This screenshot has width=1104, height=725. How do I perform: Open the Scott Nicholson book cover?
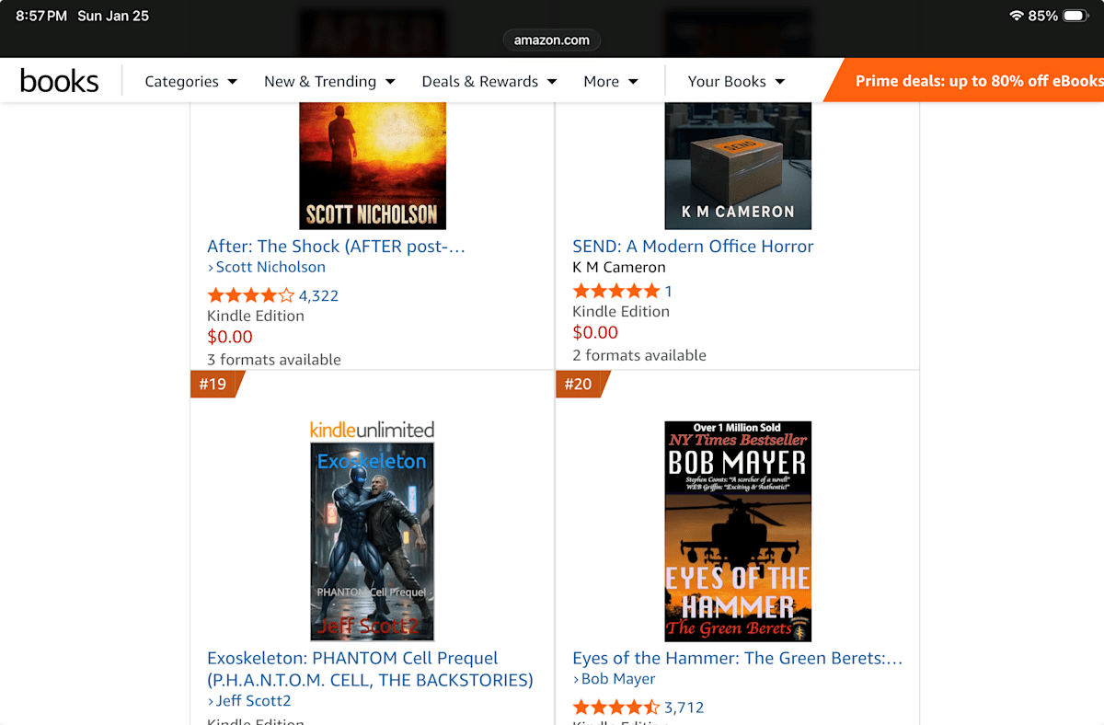373,166
